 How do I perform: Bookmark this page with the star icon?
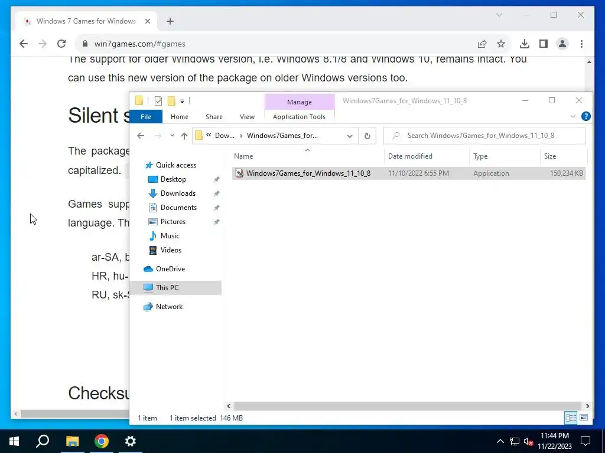[501, 44]
